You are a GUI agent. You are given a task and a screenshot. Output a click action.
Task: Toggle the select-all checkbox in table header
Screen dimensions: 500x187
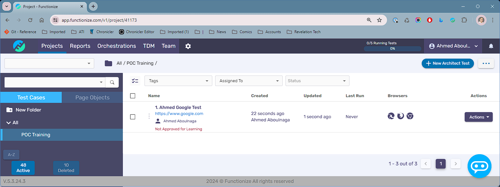(x=133, y=96)
